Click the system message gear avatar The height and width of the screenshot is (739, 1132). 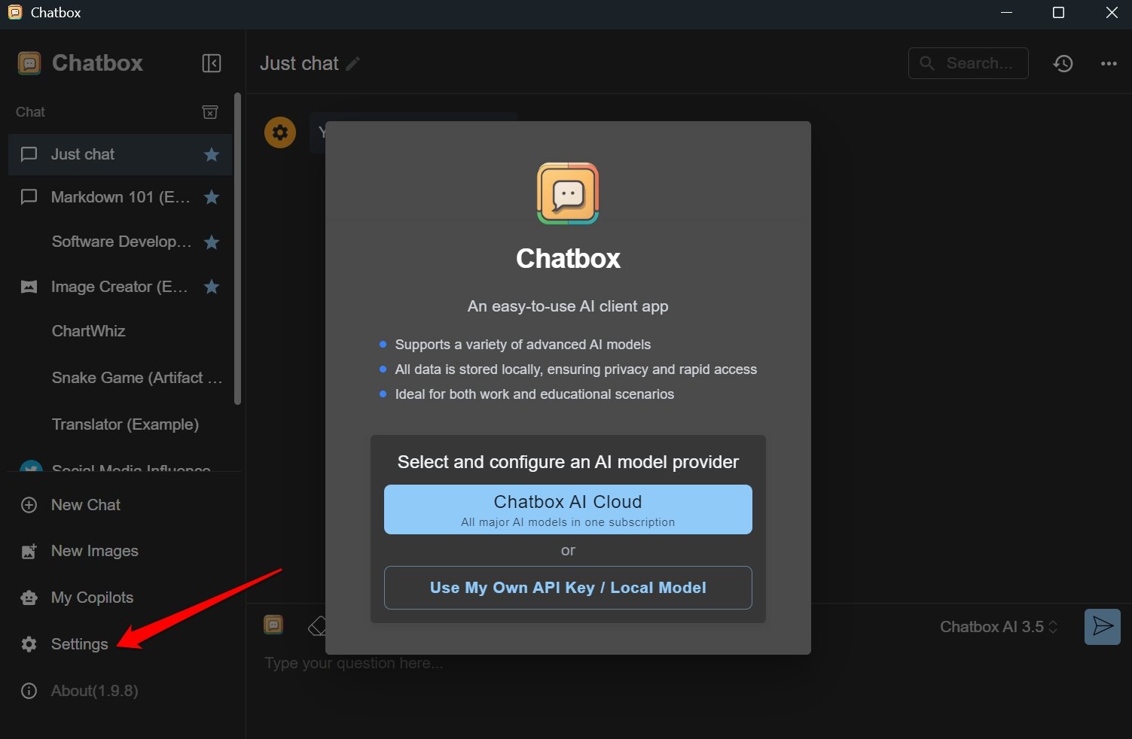pyautogui.click(x=280, y=132)
